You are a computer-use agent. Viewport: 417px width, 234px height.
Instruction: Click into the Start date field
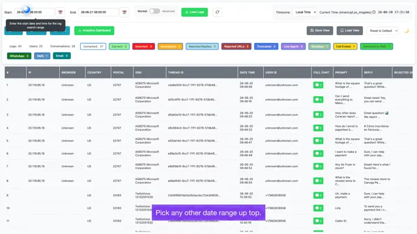click(34, 12)
